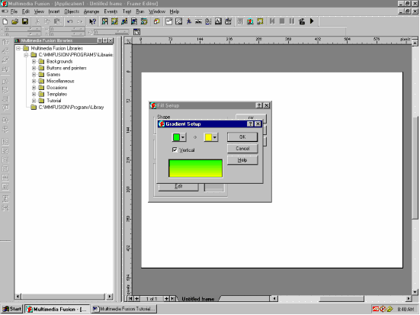Select the C:\MMFUSION\Program\Library folder
Screen dimensions: 420x315
tap(71, 108)
